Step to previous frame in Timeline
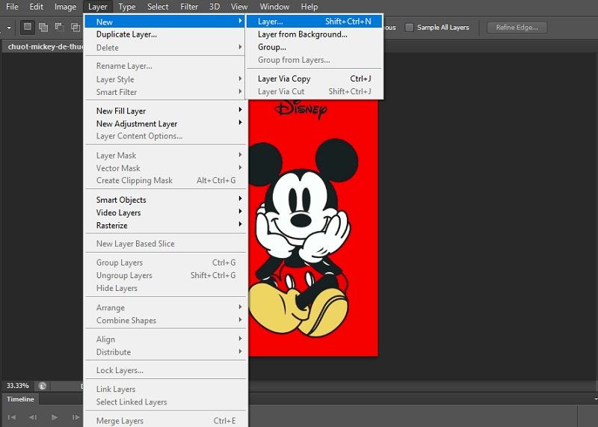 pos(33,417)
